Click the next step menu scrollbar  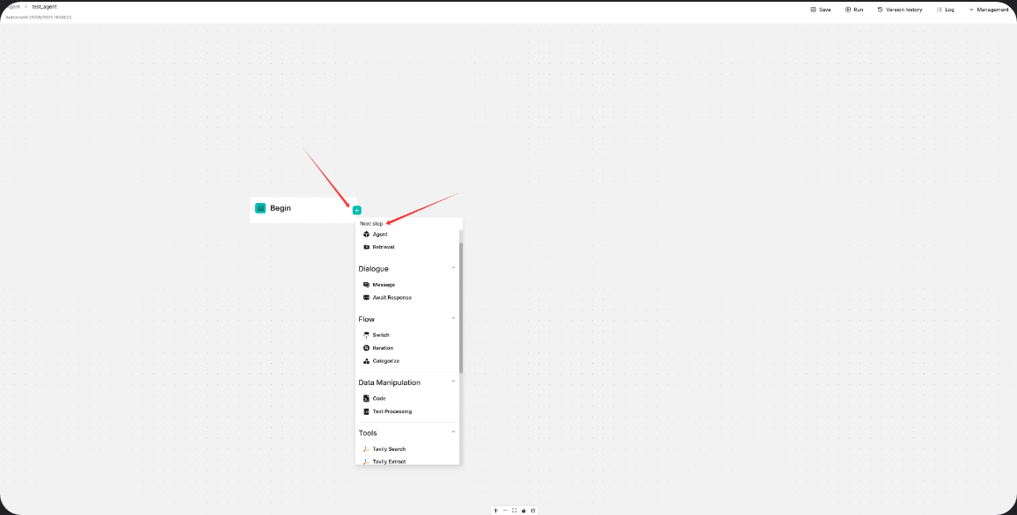click(x=461, y=308)
